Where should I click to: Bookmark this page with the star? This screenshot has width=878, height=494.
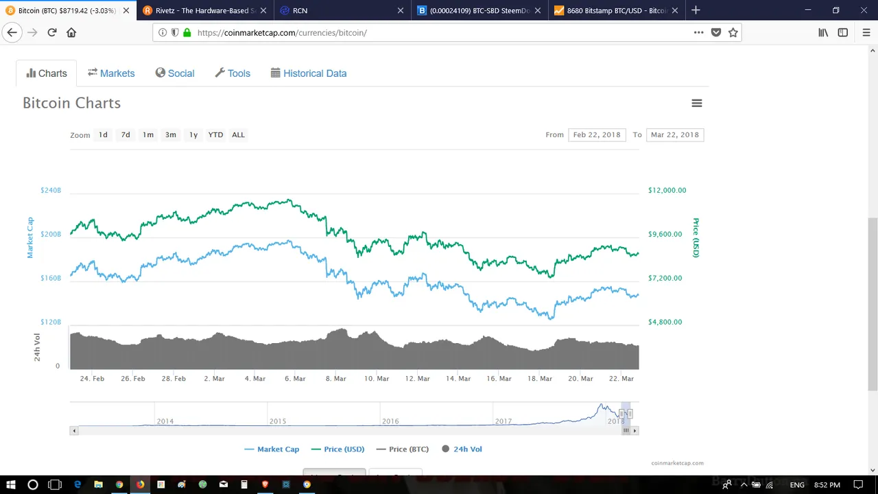coord(733,32)
